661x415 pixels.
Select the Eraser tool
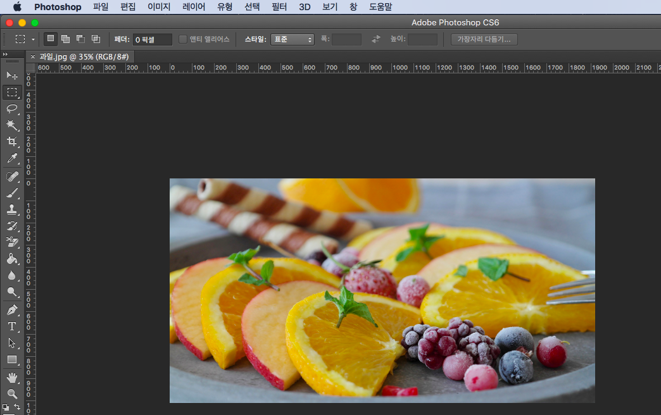click(12, 242)
